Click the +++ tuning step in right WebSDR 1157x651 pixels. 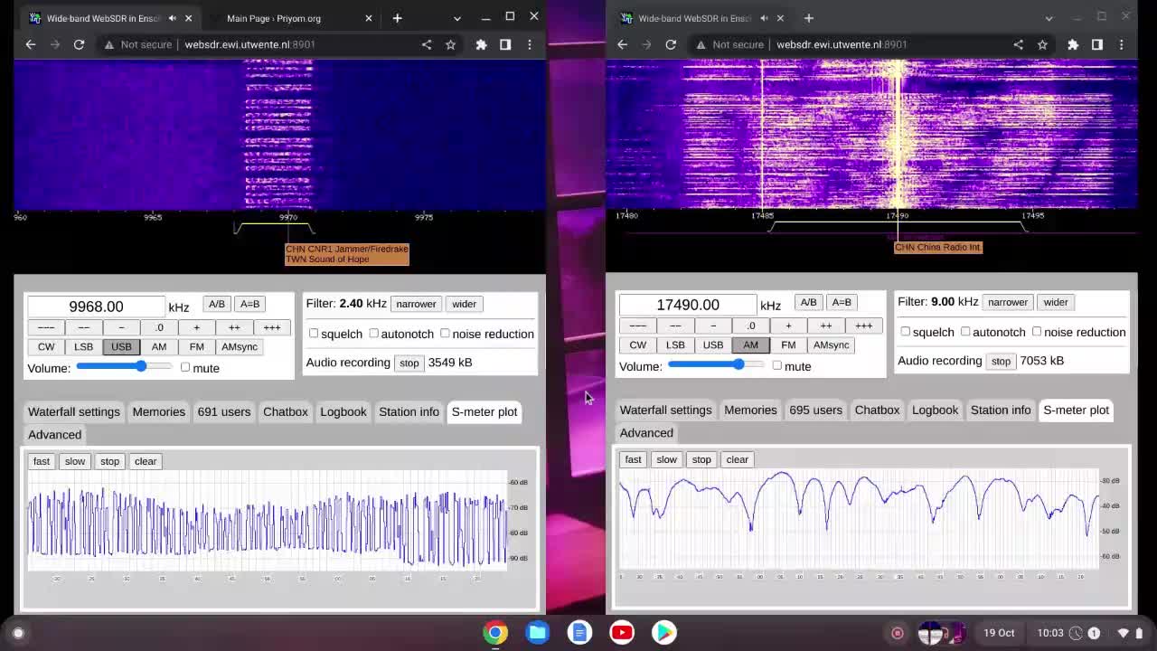(x=863, y=325)
